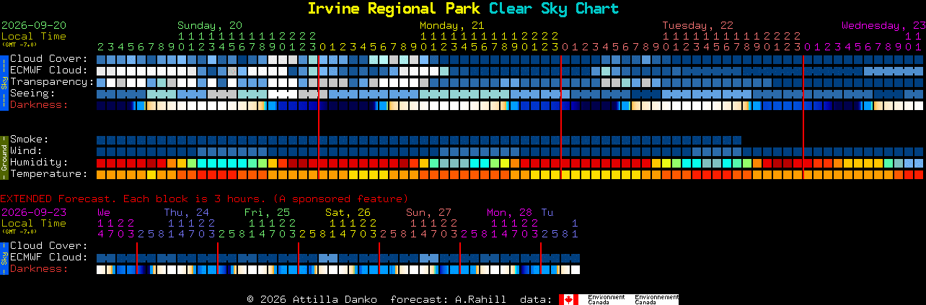
Task: Click the Sunday, 20 day header
Action: pyautogui.click(x=210, y=25)
